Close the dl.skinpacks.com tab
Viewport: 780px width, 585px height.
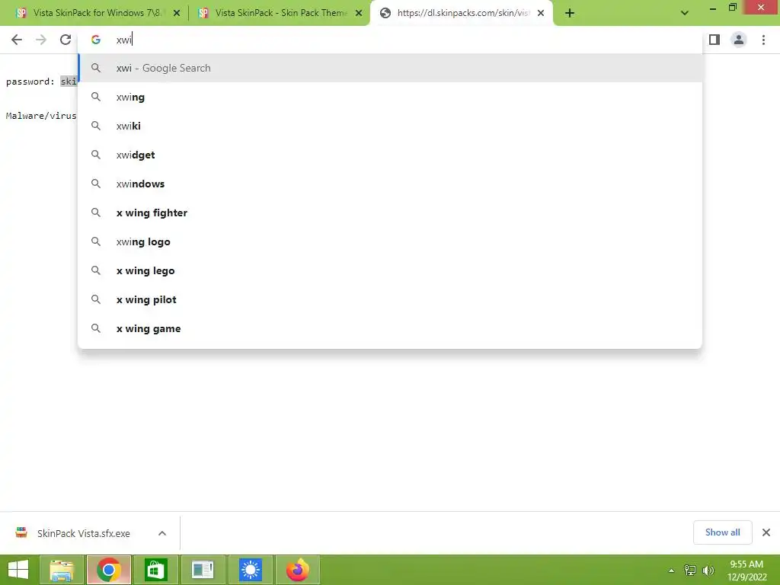pos(541,13)
